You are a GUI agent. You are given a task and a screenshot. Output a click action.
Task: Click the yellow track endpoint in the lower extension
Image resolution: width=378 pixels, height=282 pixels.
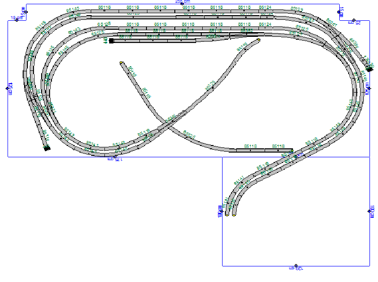pos(234,215)
